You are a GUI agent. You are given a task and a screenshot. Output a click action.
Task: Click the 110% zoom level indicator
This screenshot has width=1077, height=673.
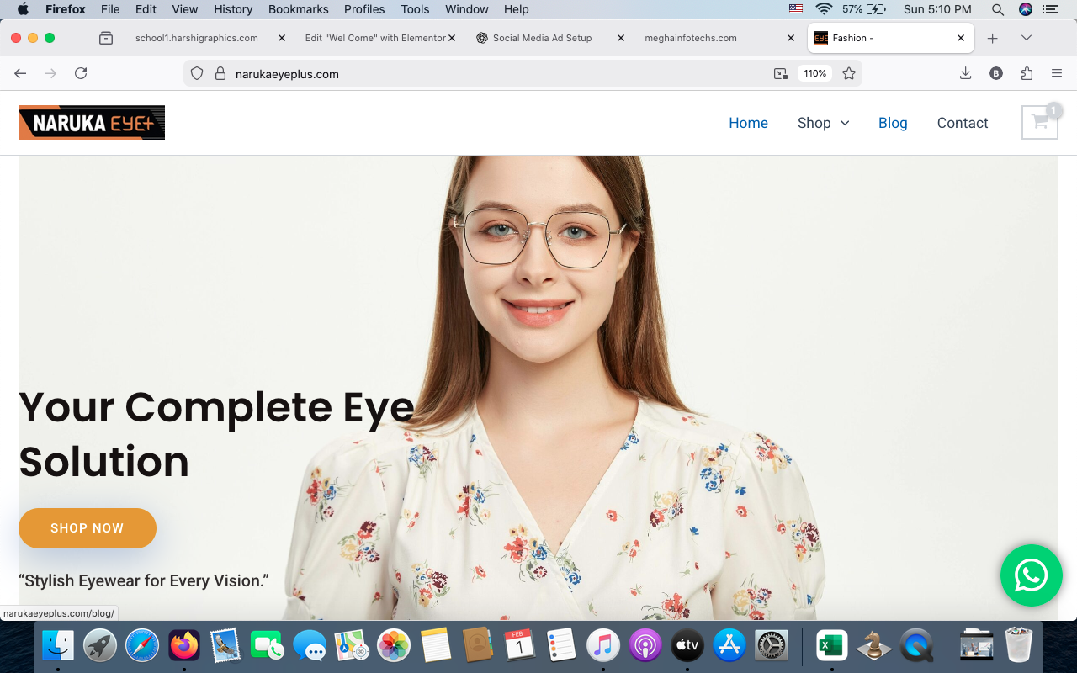click(x=814, y=74)
